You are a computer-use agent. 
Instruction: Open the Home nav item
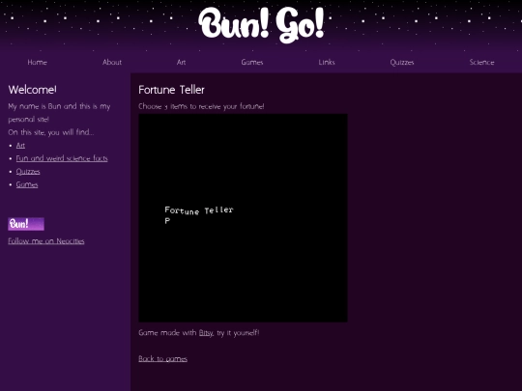pyautogui.click(x=38, y=62)
